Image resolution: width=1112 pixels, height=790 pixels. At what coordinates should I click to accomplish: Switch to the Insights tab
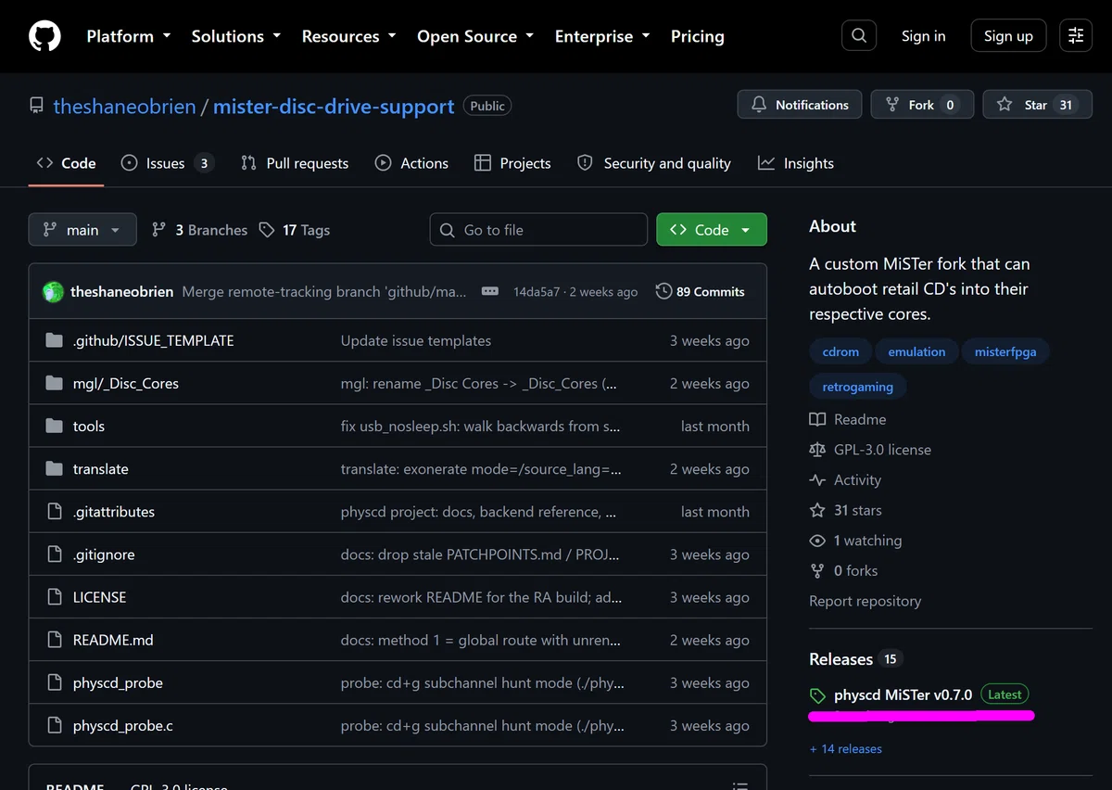(796, 162)
